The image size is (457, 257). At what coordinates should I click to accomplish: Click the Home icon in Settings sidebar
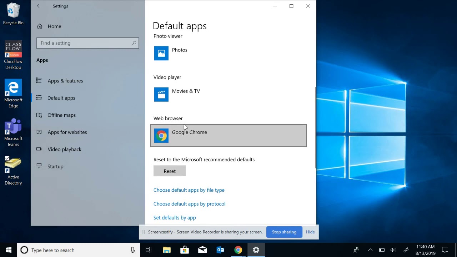coord(40,26)
